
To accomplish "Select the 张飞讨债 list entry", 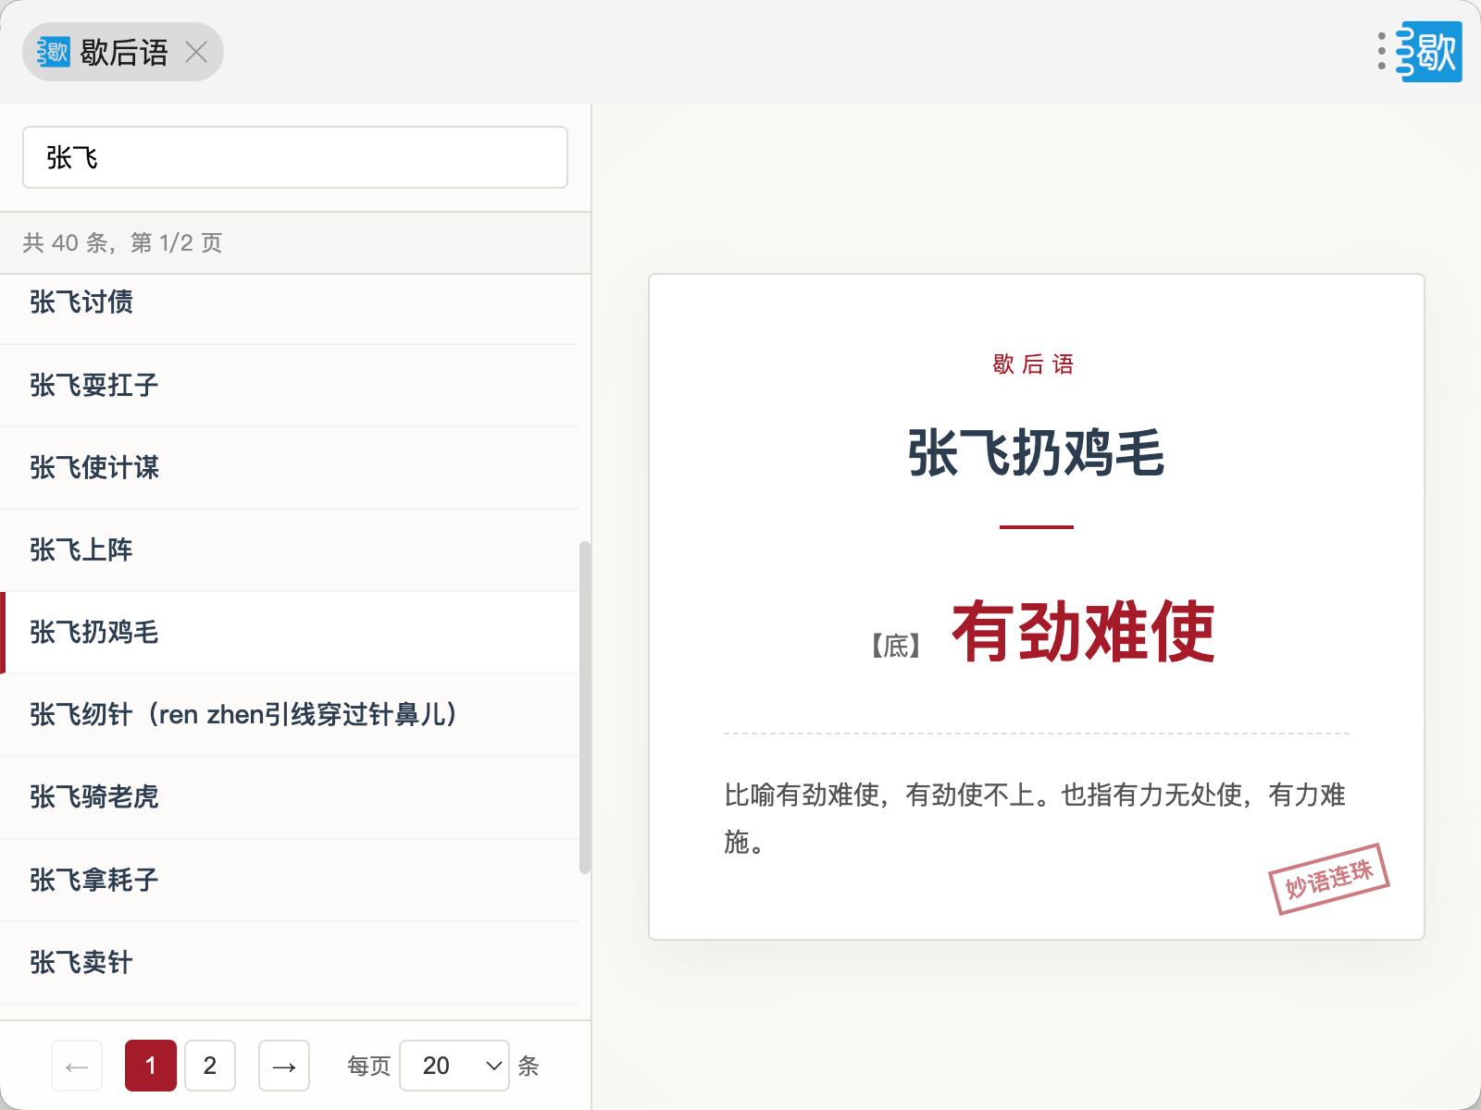I will click(81, 302).
